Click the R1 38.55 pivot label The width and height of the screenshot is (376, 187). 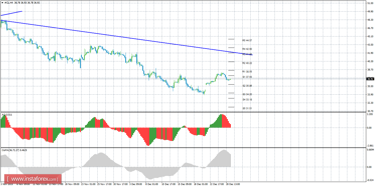click(x=247, y=71)
